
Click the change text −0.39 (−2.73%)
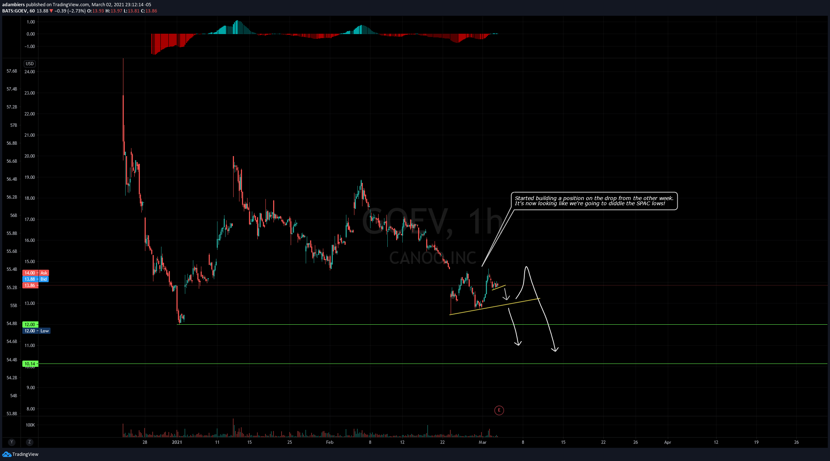point(70,11)
